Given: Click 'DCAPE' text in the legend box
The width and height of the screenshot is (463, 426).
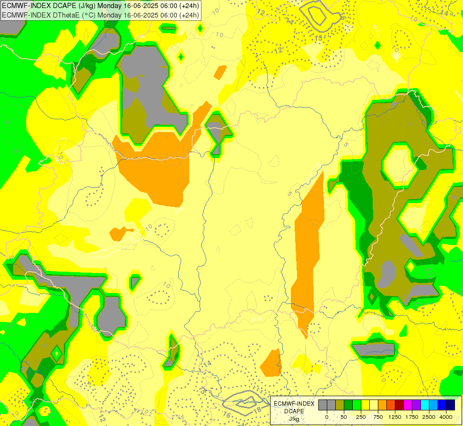Looking at the screenshot, I should [294, 411].
